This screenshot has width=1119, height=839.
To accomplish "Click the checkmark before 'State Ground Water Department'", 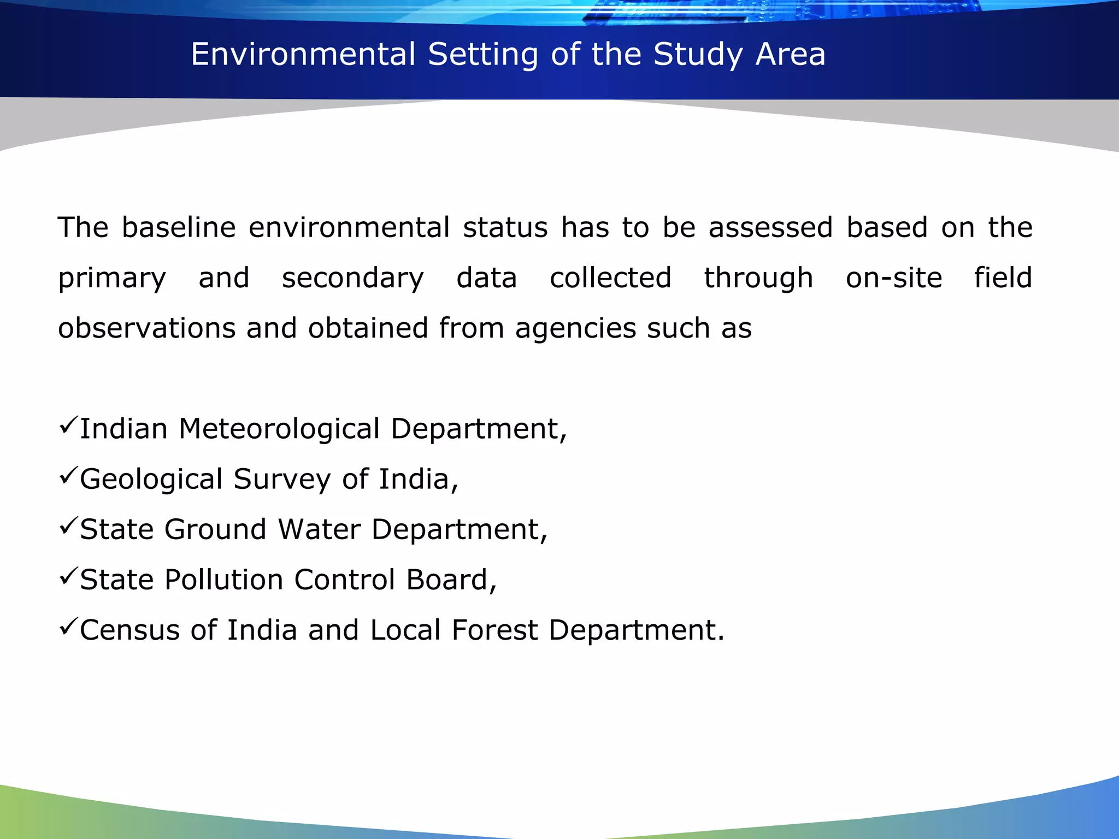I will click(68, 526).
